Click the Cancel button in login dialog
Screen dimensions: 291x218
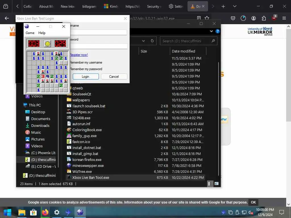click(114, 77)
